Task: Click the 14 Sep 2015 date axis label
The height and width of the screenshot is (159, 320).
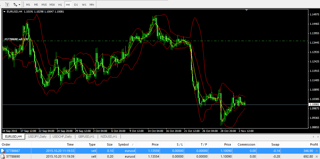Action: (10, 131)
